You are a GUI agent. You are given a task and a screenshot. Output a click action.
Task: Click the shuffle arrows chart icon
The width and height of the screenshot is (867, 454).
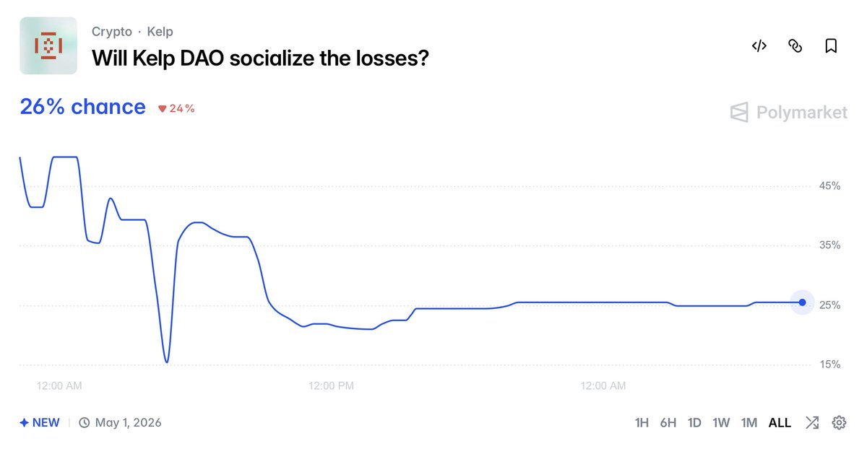(812, 423)
